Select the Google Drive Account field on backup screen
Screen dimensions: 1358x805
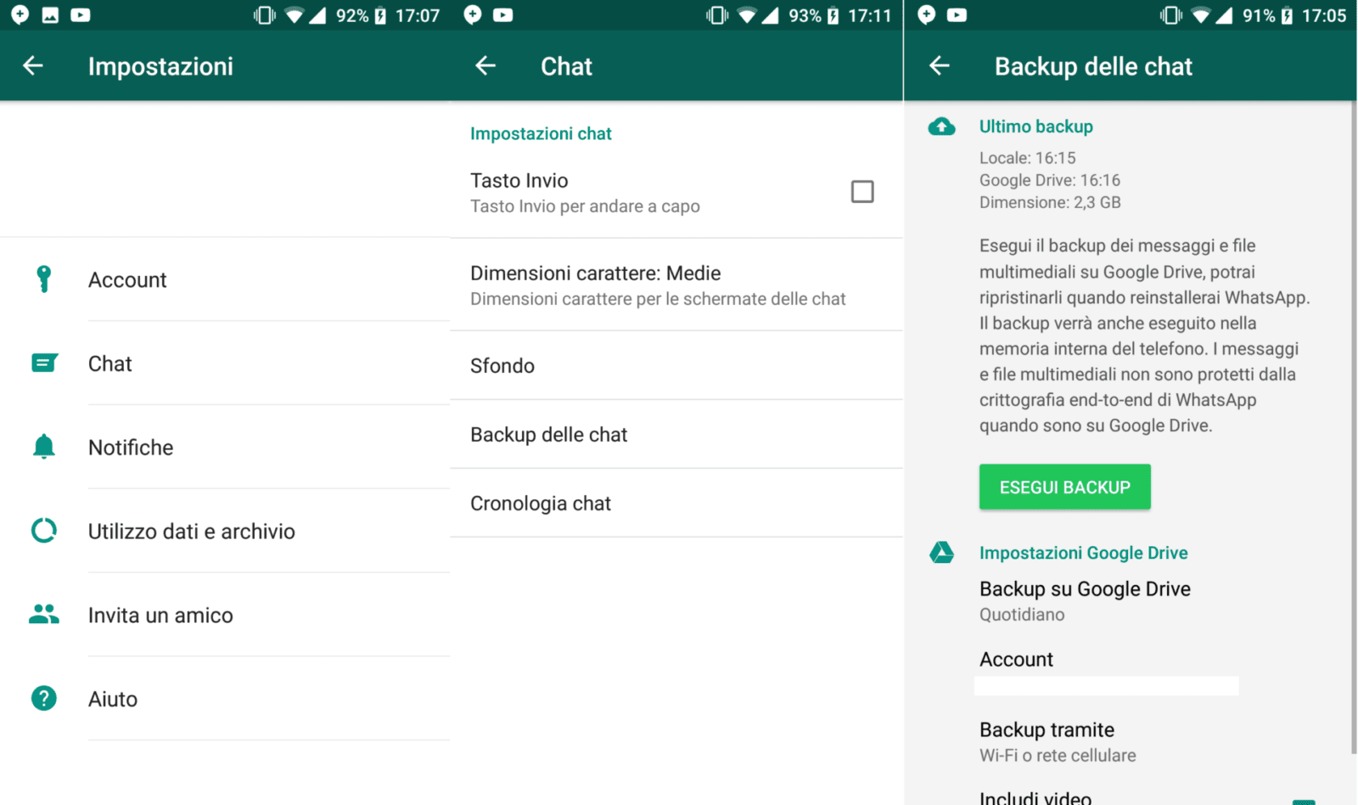[1107, 673]
